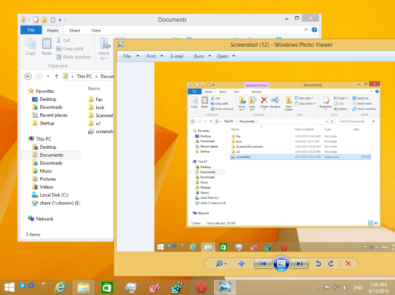
Task: Open zoom magnifier control in Photo Viewer
Action: coord(221,263)
